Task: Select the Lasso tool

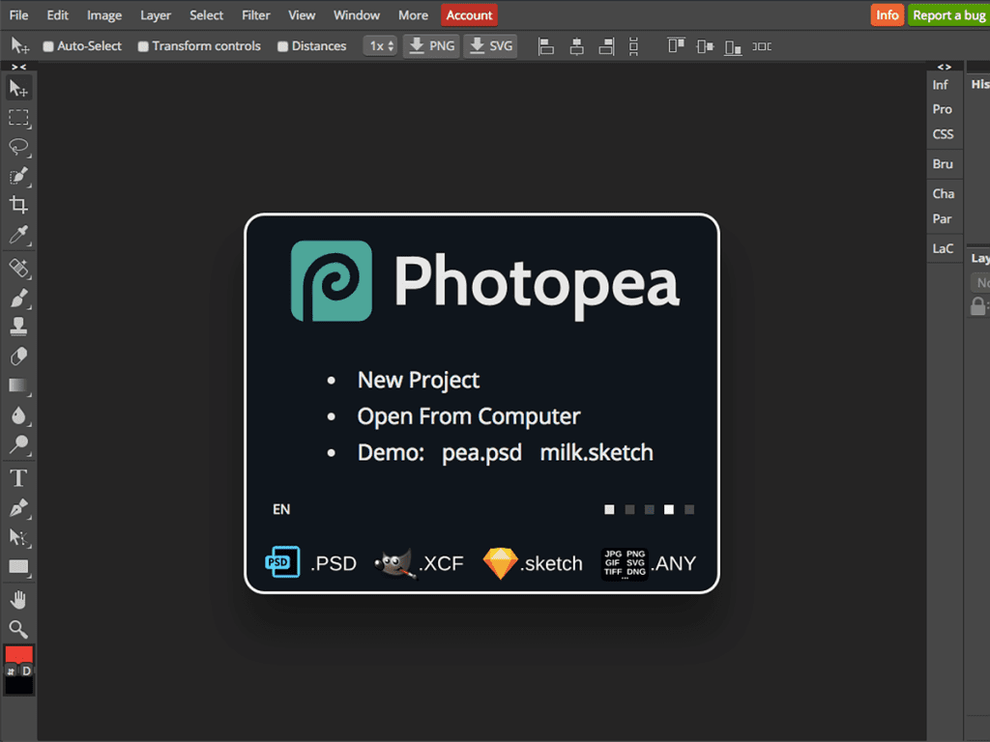Action: point(18,147)
